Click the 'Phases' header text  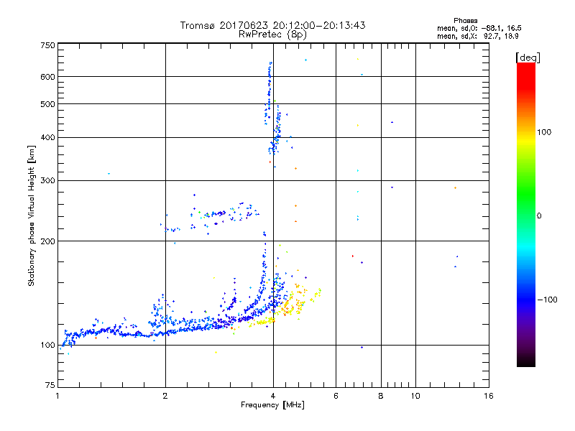(x=465, y=21)
